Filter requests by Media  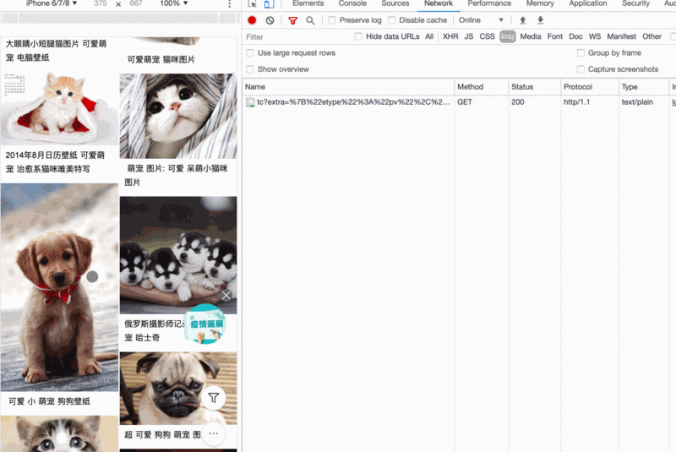531,36
